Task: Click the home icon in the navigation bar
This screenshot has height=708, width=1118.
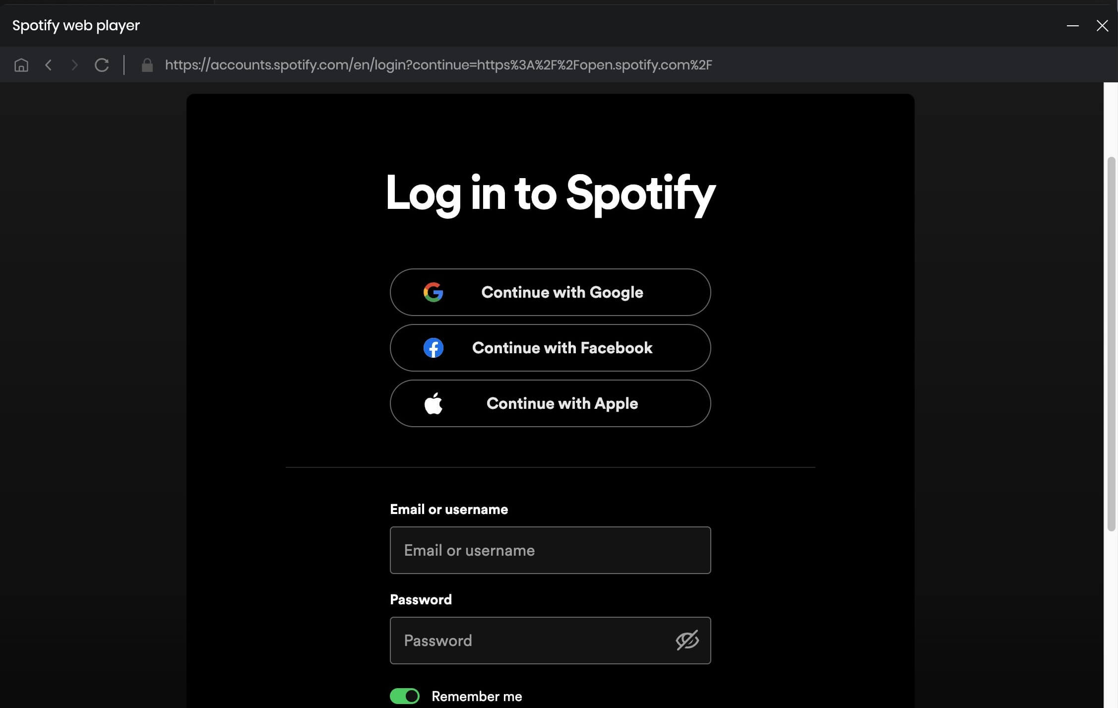Action: click(x=21, y=65)
